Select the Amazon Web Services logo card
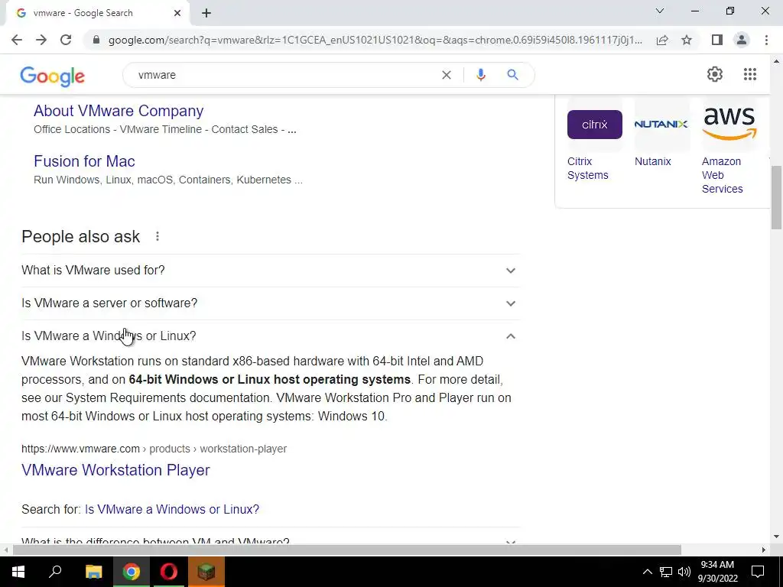Screen dimensions: 783x587 729,123
